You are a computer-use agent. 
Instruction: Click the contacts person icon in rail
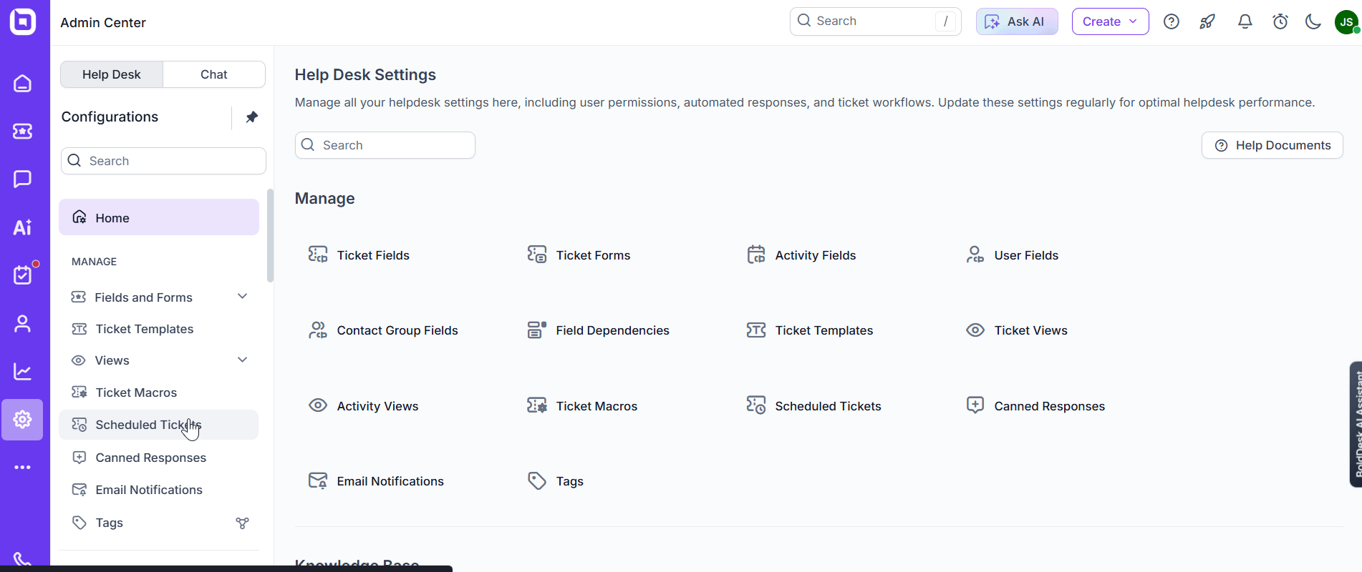click(x=22, y=324)
